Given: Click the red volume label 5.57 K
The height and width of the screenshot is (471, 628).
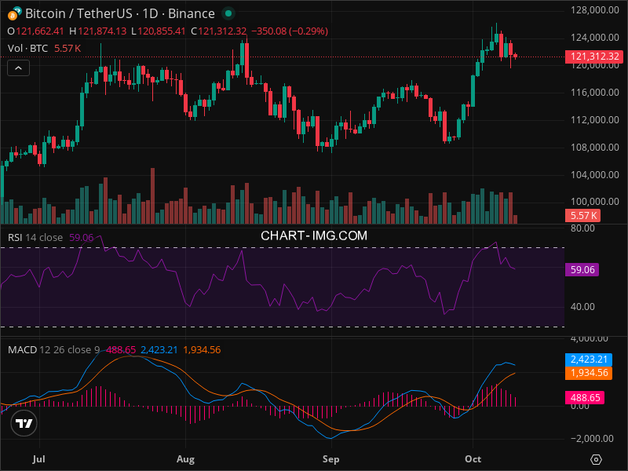Looking at the screenshot, I should pyautogui.click(x=582, y=215).
